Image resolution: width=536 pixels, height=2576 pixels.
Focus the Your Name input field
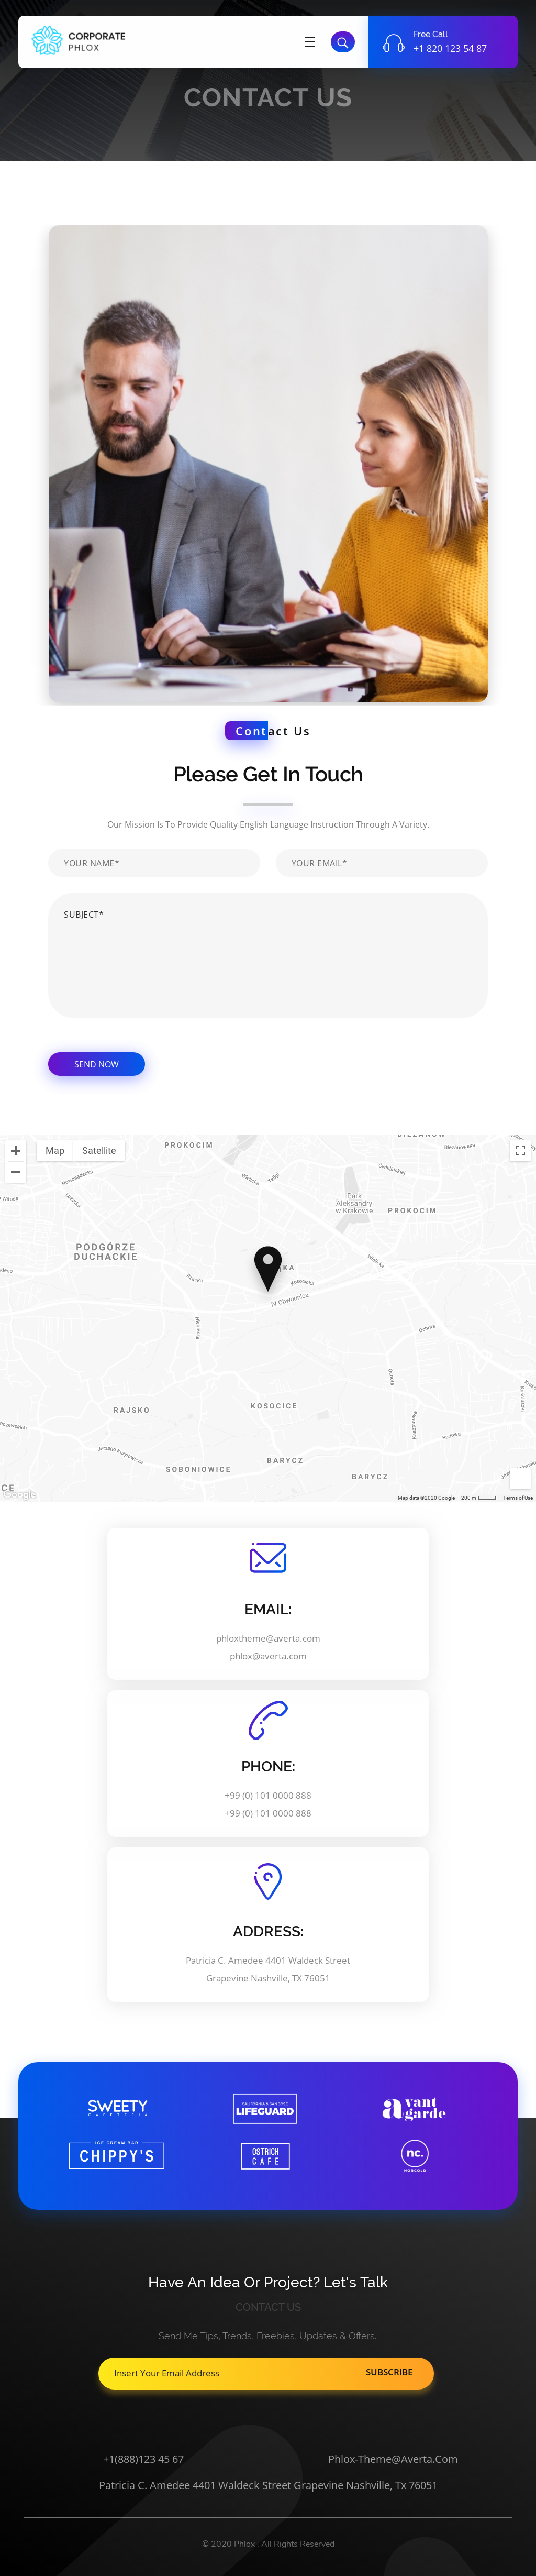tap(154, 863)
